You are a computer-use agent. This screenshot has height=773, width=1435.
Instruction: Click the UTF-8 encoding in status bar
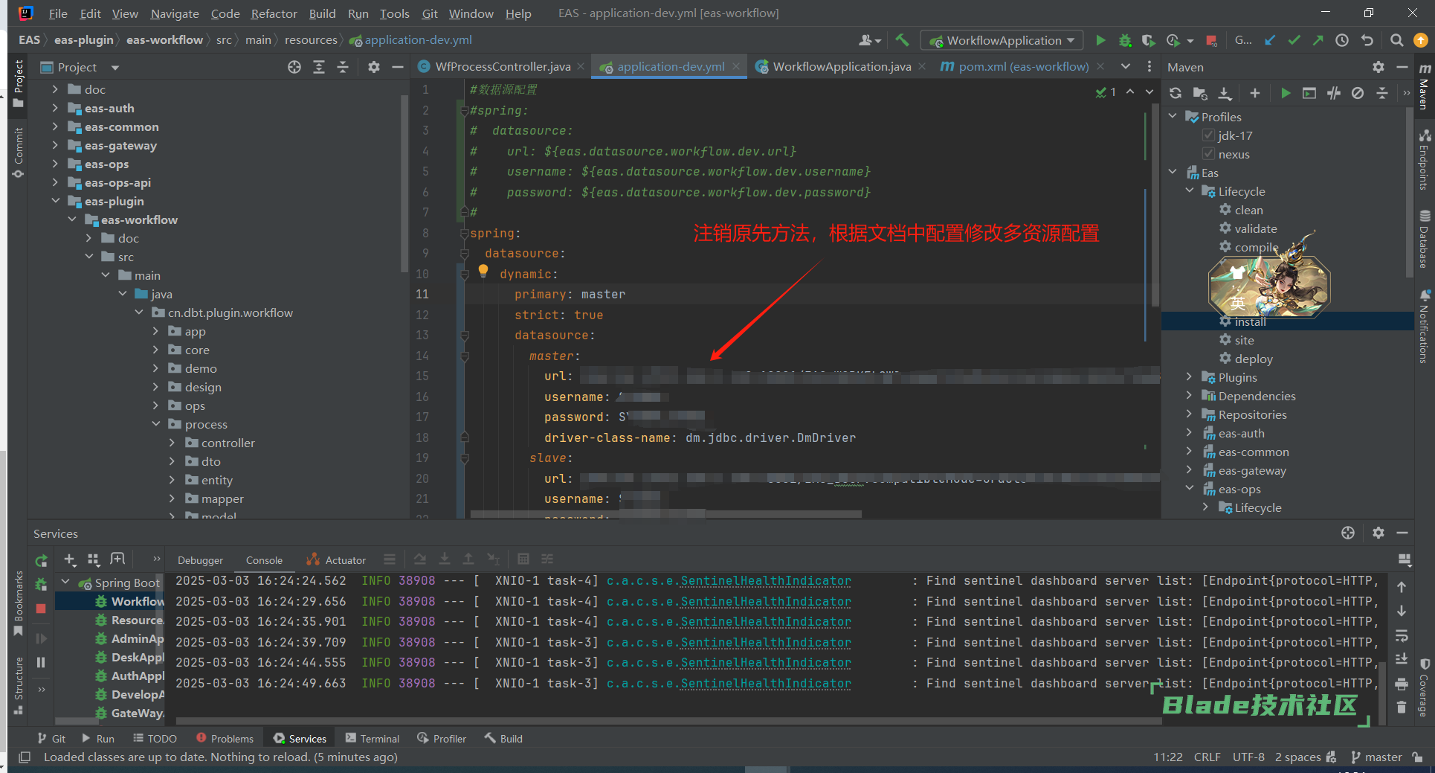1248,757
